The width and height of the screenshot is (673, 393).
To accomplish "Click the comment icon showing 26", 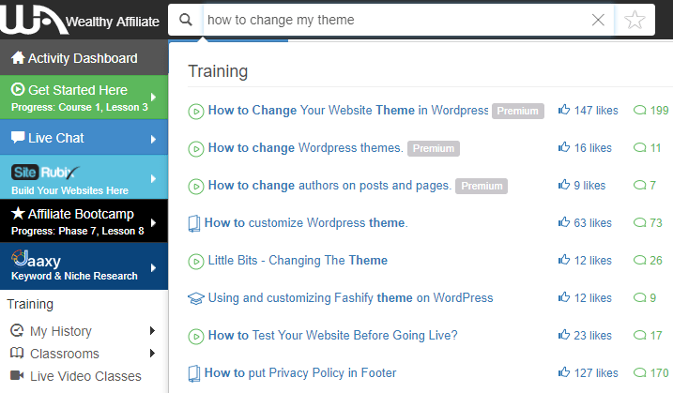I will (x=639, y=260).
